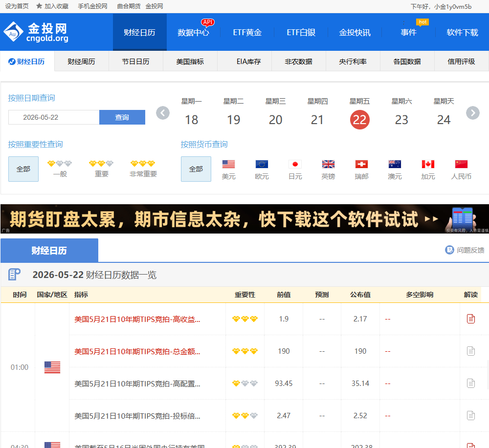The width and height of the screenshot is (489, 448).
Task: Click date input field 2026-05-22
Action: pos(54,117)
